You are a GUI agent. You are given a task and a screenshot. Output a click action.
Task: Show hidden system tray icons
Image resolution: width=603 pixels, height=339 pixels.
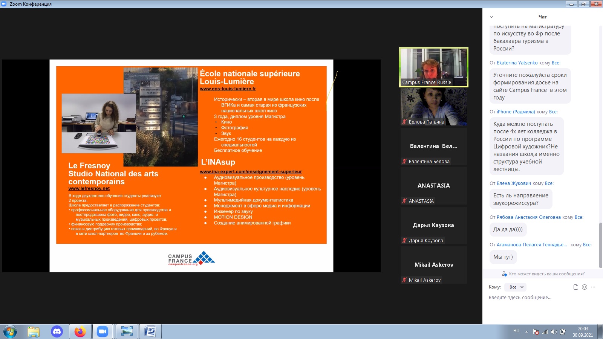(526, 332)
